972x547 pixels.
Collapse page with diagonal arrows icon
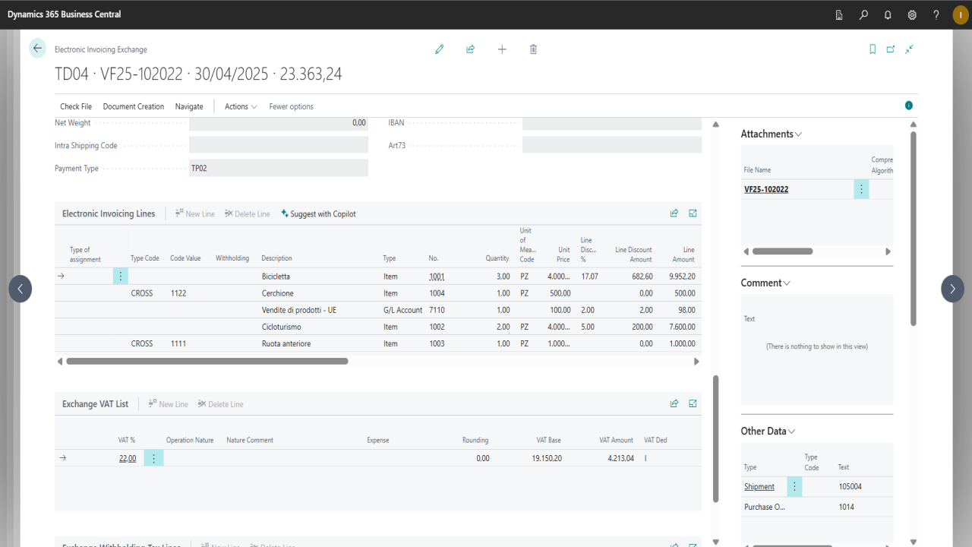tap(909, 49)
